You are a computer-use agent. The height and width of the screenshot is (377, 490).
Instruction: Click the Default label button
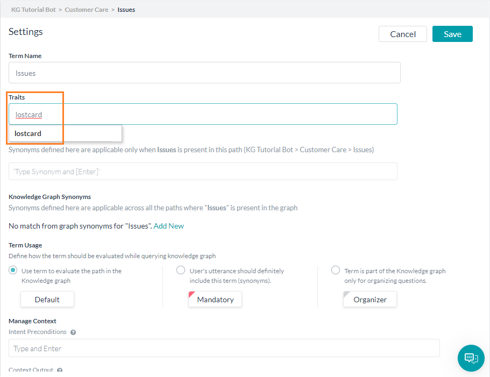click(47, 300)
